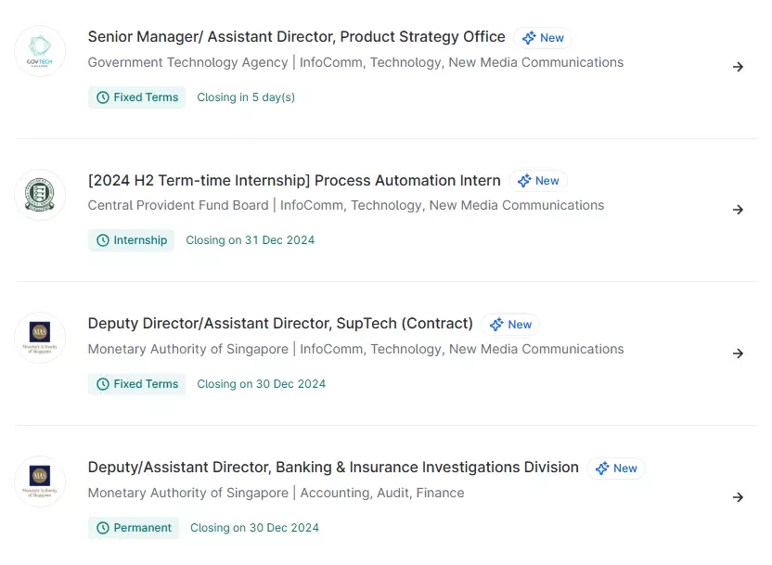Click the Fixed Terms tag on SupTech job
Image resolution: width=772 pixels, height=565 pixels.
click(x=137, y=384)
